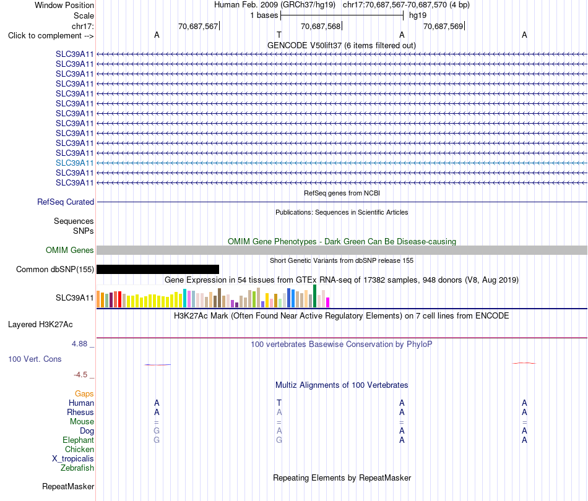588x501 pixels.
Task: Click position label 70,687,569
Action: [443, 26]
